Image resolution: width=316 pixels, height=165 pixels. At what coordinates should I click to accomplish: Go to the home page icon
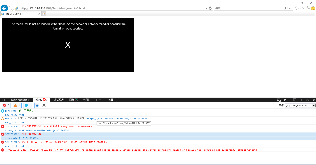tap(297, 8)
